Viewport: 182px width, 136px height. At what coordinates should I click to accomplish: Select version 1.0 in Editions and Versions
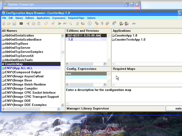(86, 39)
